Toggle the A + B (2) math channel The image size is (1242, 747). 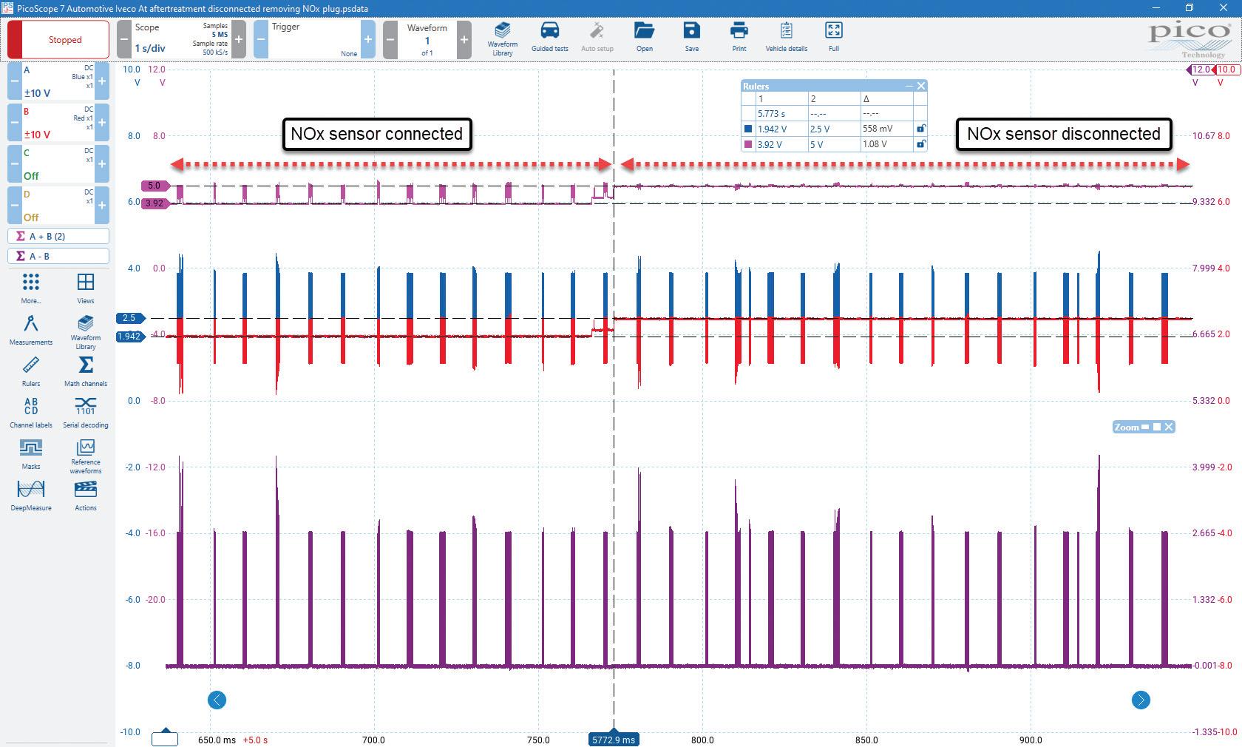(58, 236)
